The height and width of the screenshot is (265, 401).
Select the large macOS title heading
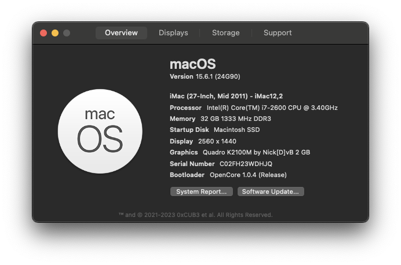click(193, 64)
